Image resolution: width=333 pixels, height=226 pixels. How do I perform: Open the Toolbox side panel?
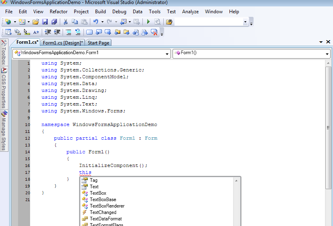click(x=4, y=52)
